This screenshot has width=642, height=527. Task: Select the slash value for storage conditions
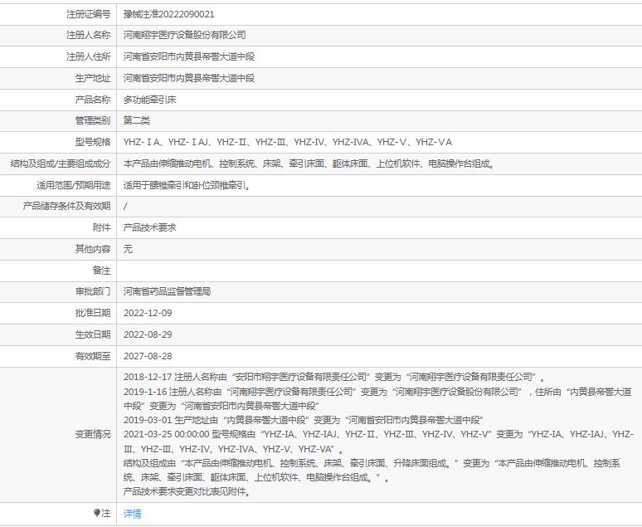click(x=125, y=206)
